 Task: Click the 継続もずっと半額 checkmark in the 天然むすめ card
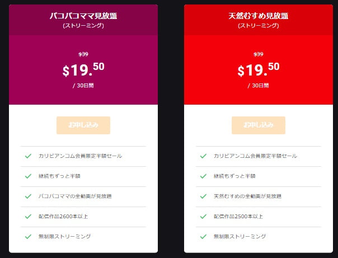click(x=203, y=176)
